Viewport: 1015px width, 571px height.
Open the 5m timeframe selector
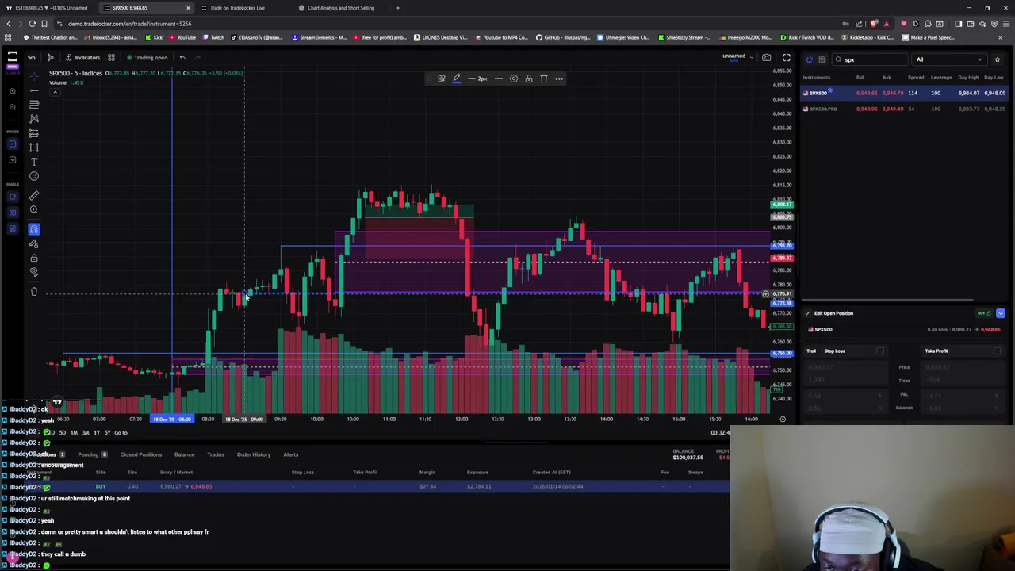pos(31,57)
